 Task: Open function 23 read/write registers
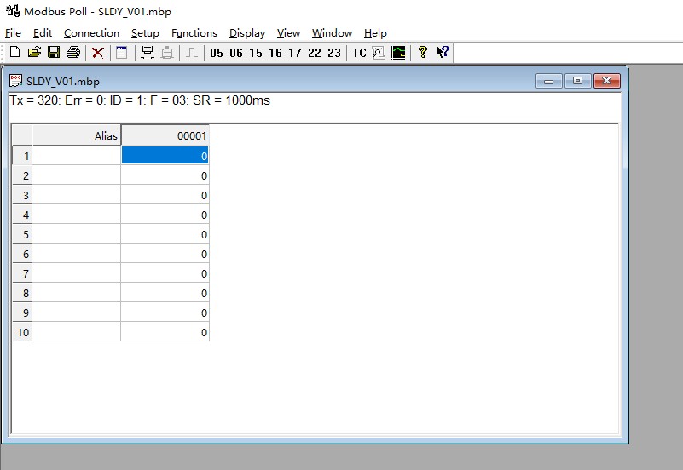tap(334, 53)
